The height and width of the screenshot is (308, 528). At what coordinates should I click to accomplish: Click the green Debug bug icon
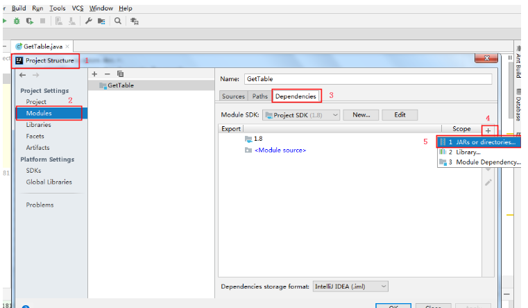tap(17, 22)
